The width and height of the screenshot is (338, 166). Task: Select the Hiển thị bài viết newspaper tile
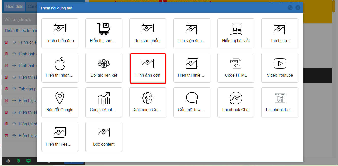point(236,33)
